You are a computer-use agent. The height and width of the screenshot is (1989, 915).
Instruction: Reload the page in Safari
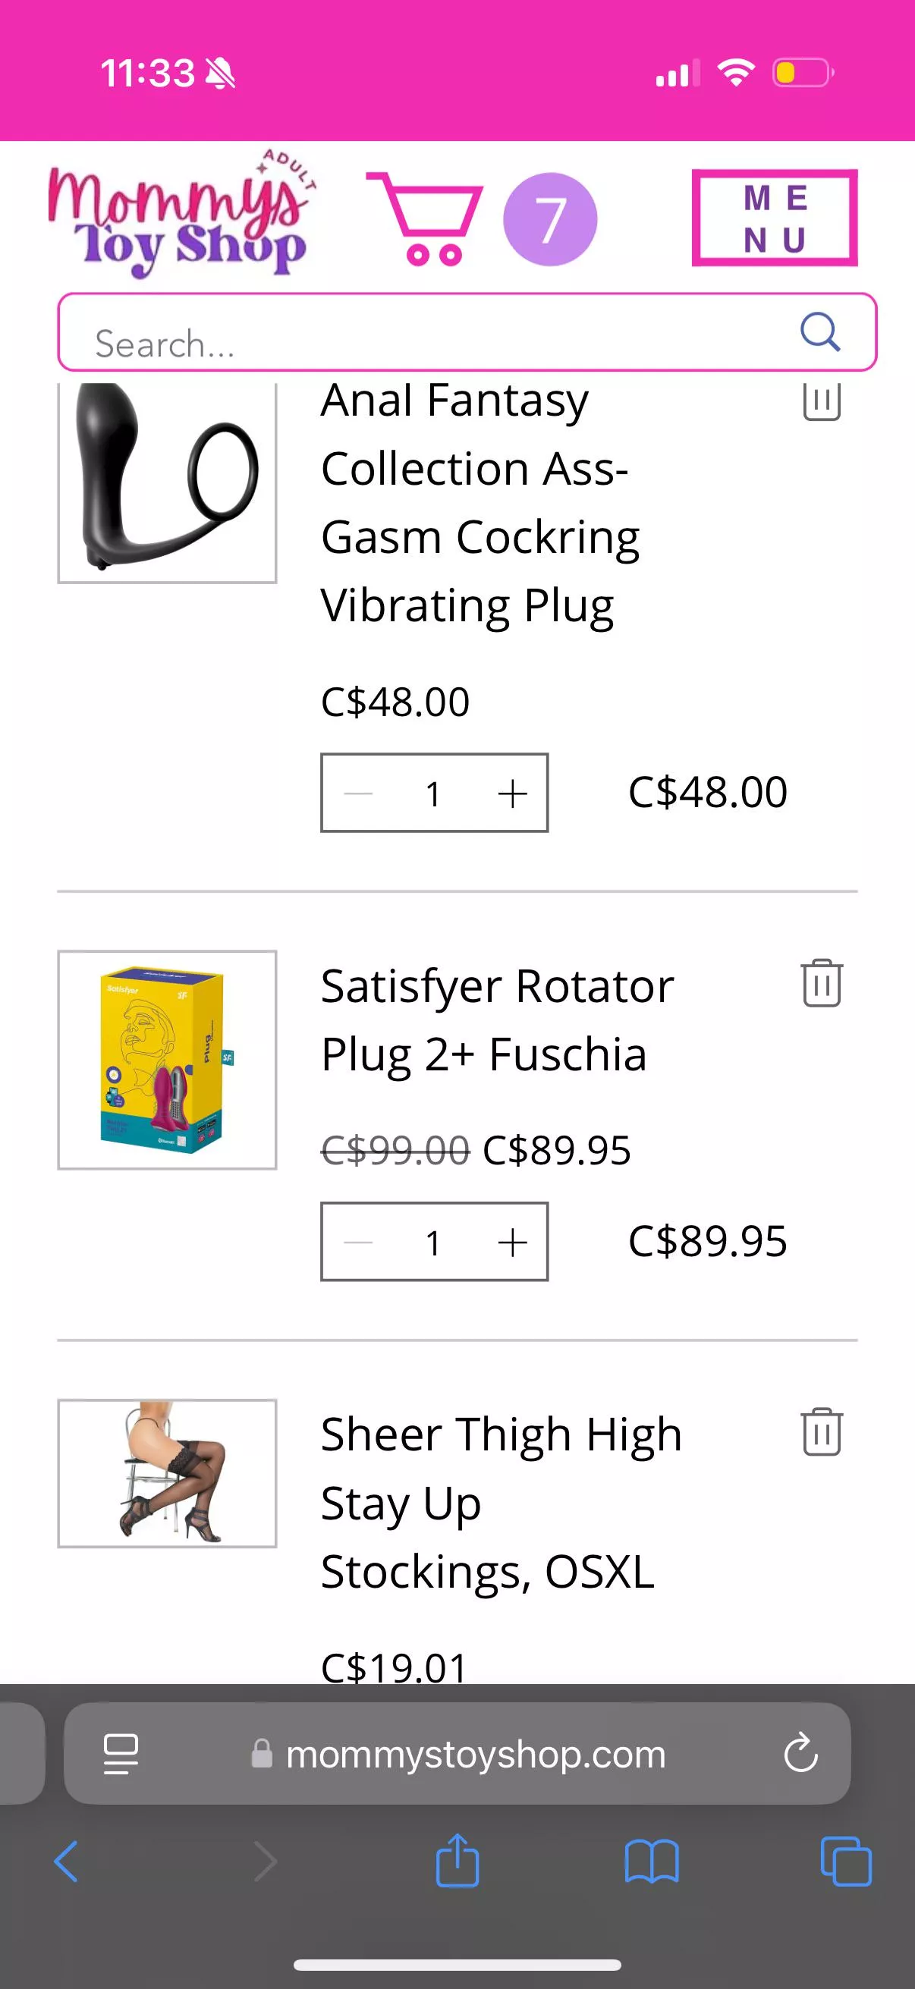800,1754
